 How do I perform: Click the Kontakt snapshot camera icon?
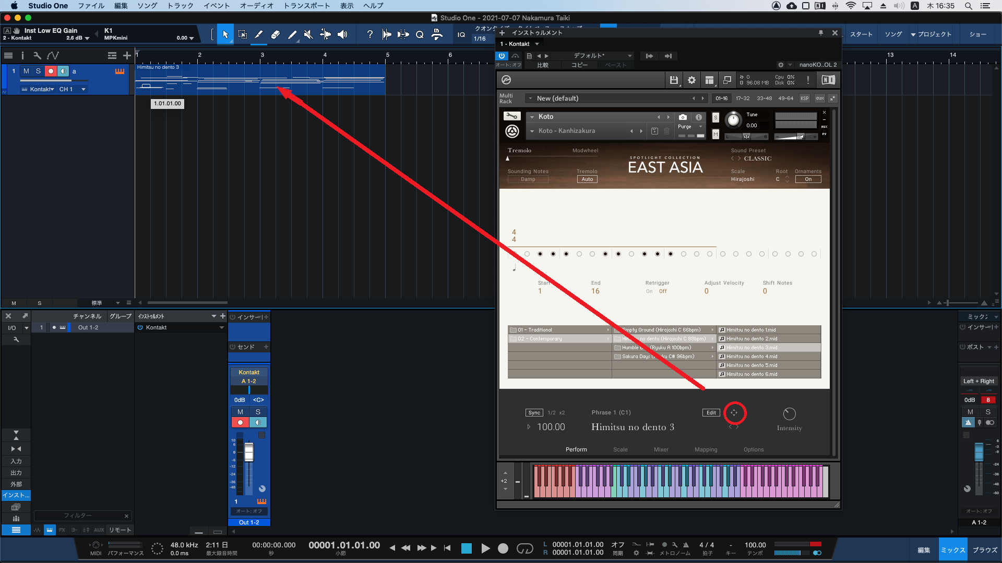pyautogui.click(x=683, y=117)
